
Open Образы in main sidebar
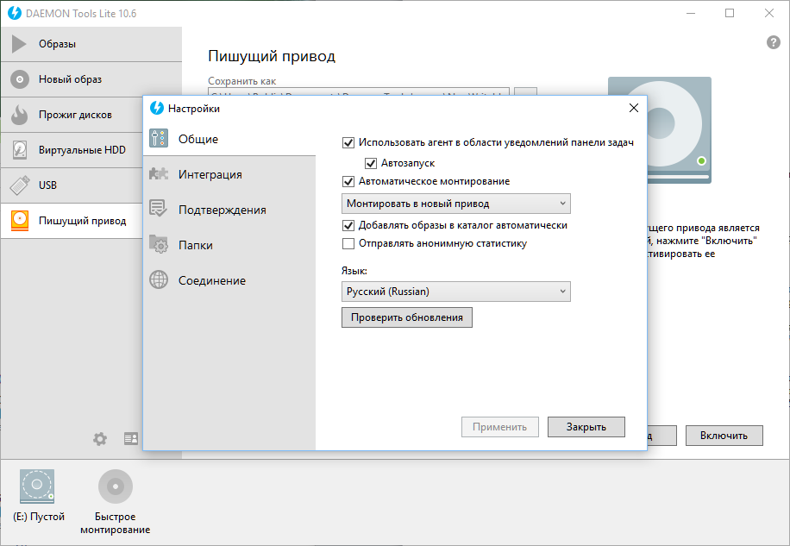pos(91,44)
